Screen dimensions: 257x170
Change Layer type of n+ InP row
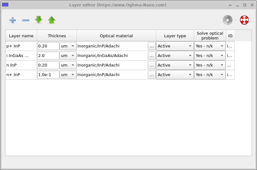[175, 74]
